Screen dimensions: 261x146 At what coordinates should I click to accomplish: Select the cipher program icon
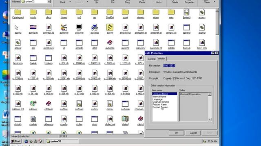point(79,119)
